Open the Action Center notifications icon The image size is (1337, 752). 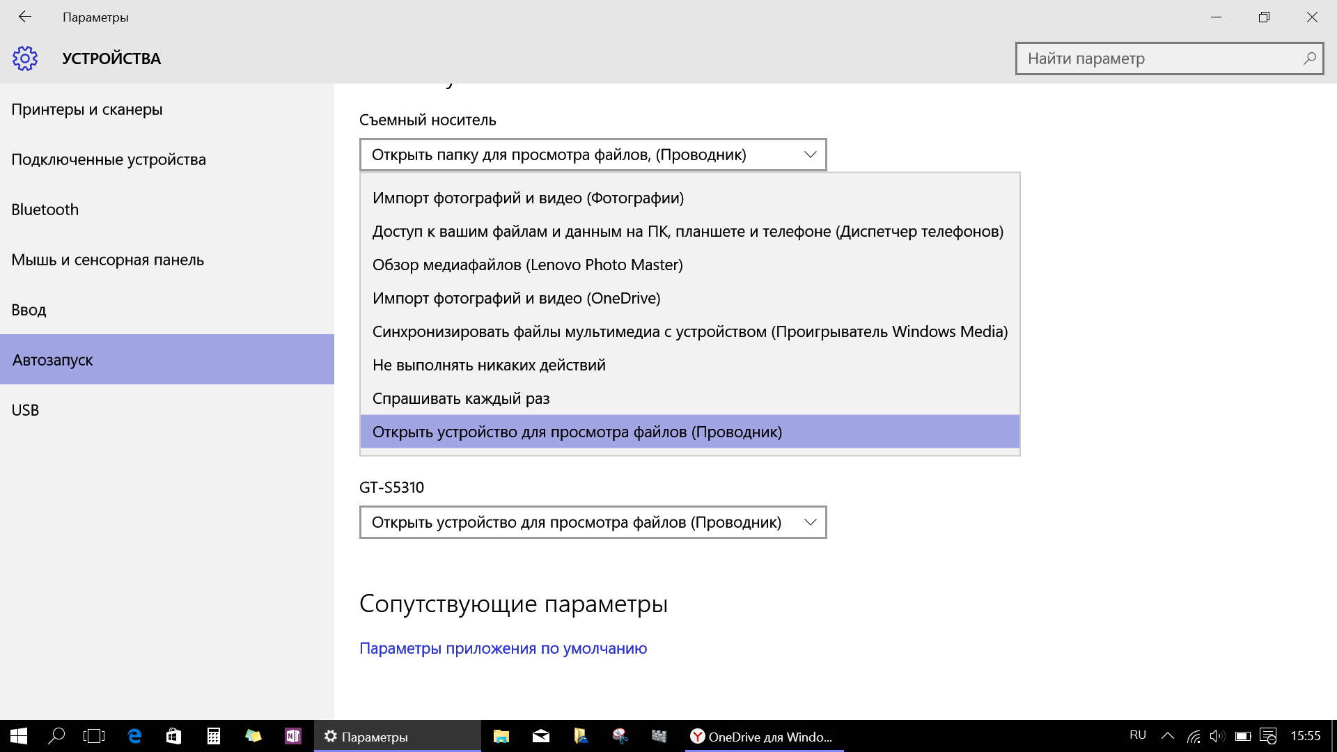(1268, 736)
